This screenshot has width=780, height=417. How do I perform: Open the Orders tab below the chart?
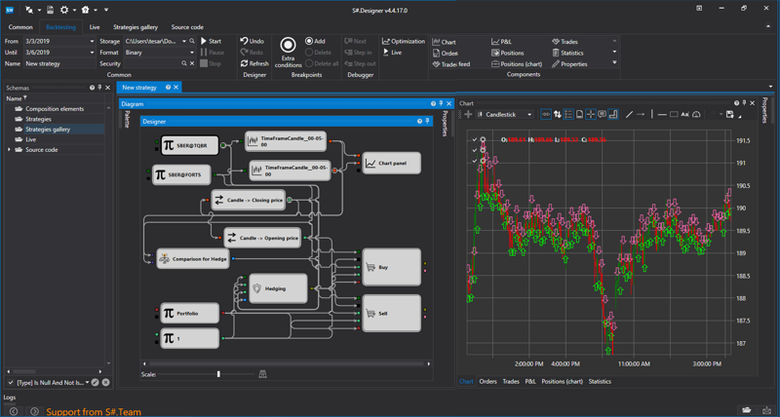point(487,382)
